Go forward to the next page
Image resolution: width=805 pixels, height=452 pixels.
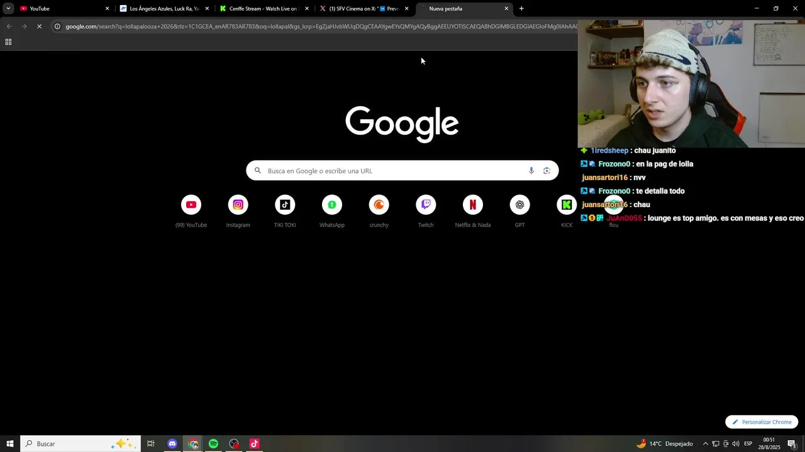tap(24, 26)
